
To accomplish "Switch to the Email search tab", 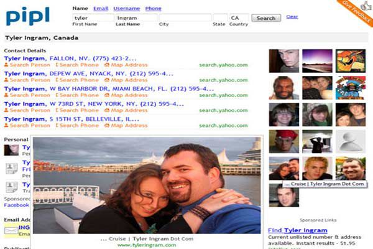I will click(100, 9).
